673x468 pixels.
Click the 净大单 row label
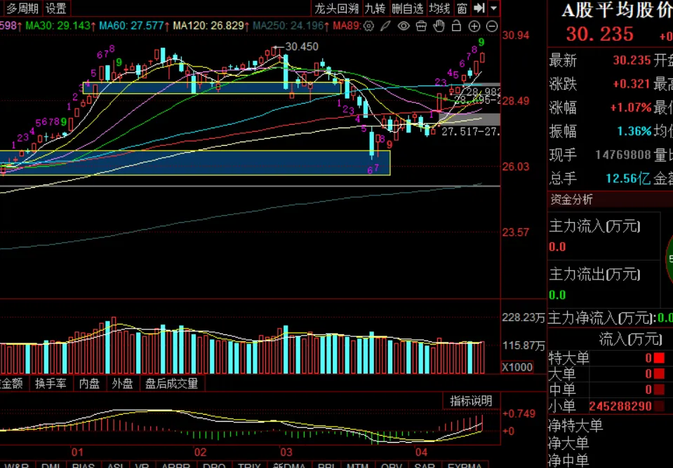(x=568, y=443)
